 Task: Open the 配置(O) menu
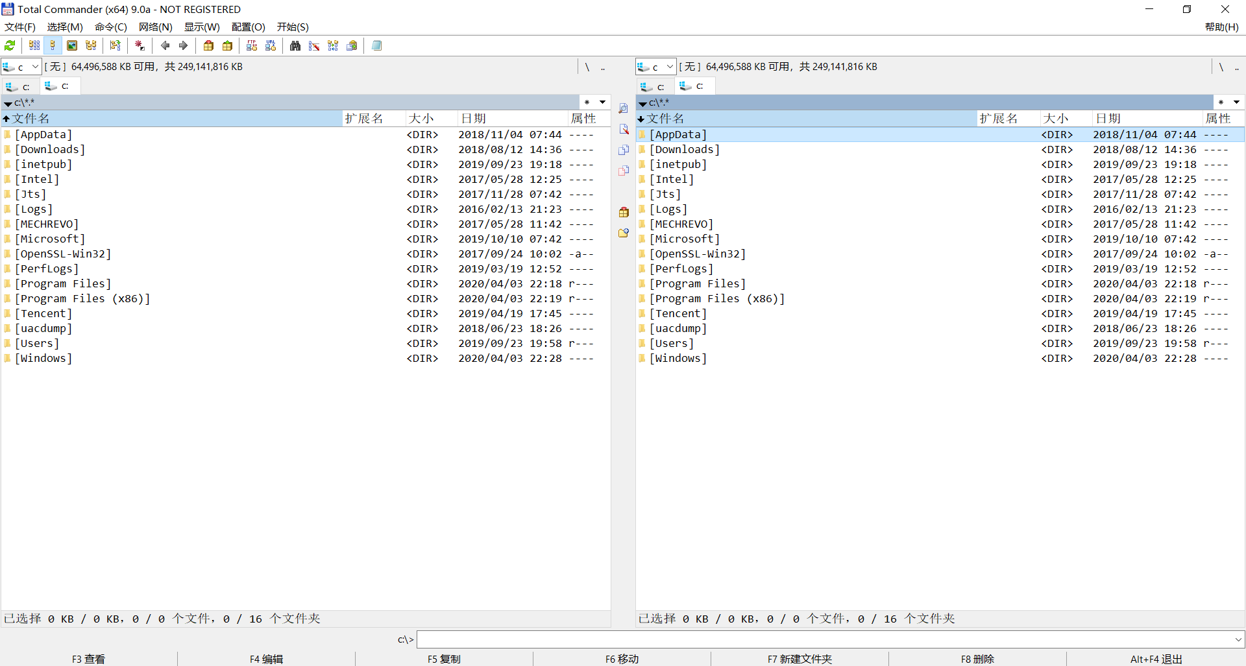(x=249, y=27)
